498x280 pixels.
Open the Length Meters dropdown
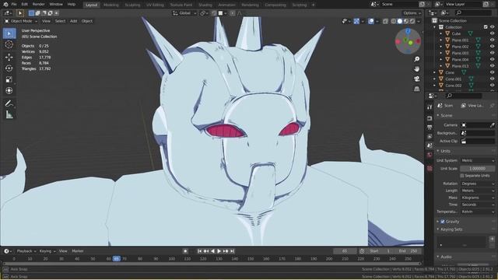point(478,191)
